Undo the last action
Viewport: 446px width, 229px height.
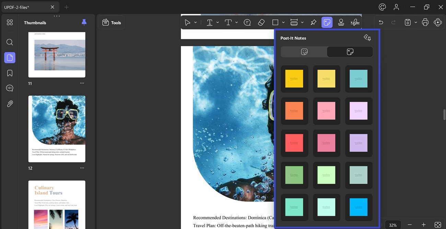[x=381, y=23]
